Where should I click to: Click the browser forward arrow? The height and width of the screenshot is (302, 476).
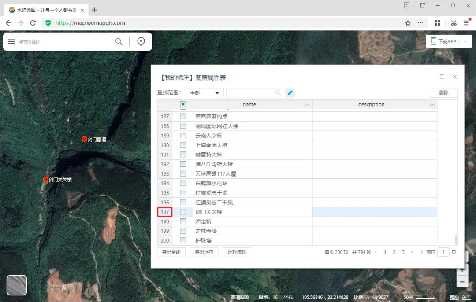coord(21,23)
